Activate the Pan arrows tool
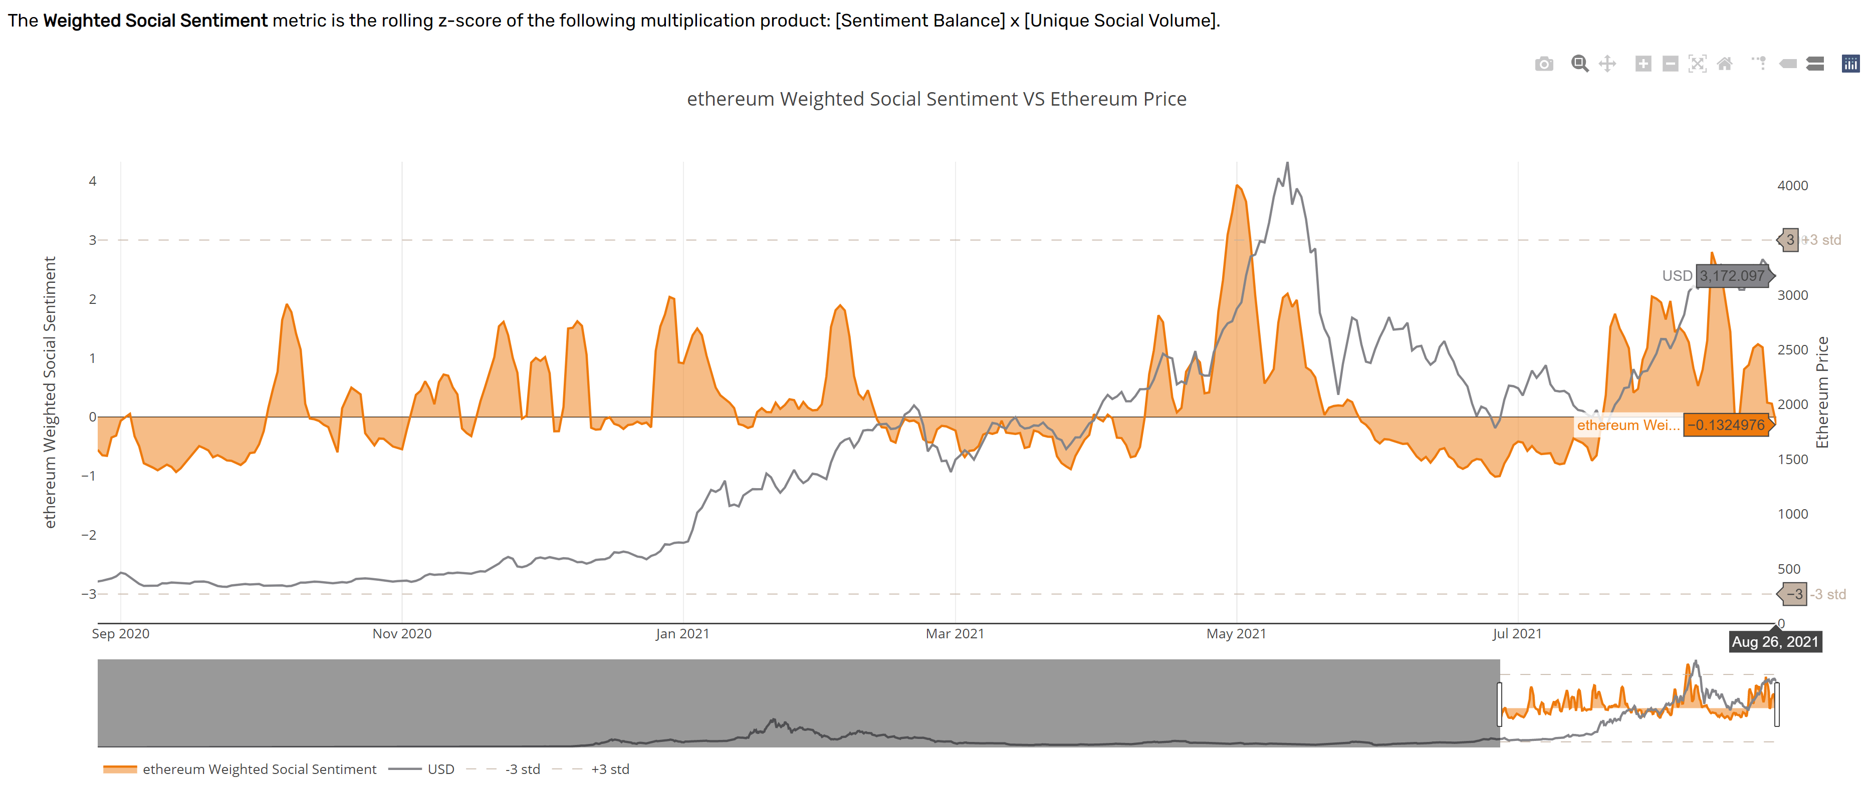This screenshot has width=1871, height=786. click(1607, 64)
